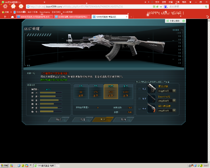Open a new tab with plus button

coord(131,17)
